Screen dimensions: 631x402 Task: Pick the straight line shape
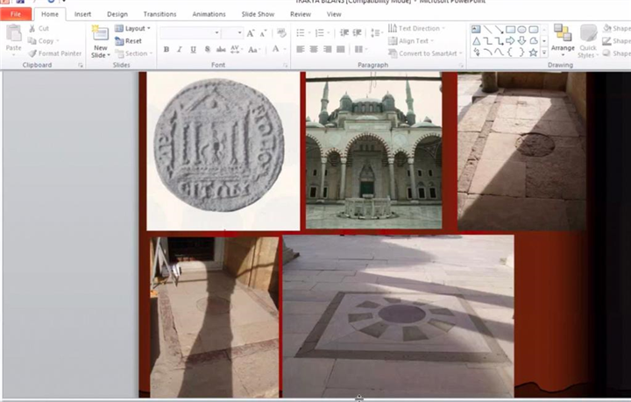(x=488, y=30)
